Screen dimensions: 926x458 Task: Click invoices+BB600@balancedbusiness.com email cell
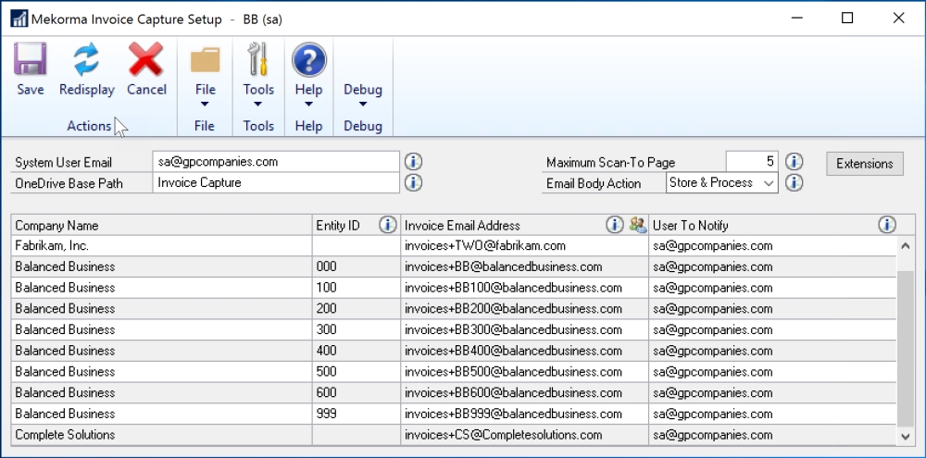[524, 392]
